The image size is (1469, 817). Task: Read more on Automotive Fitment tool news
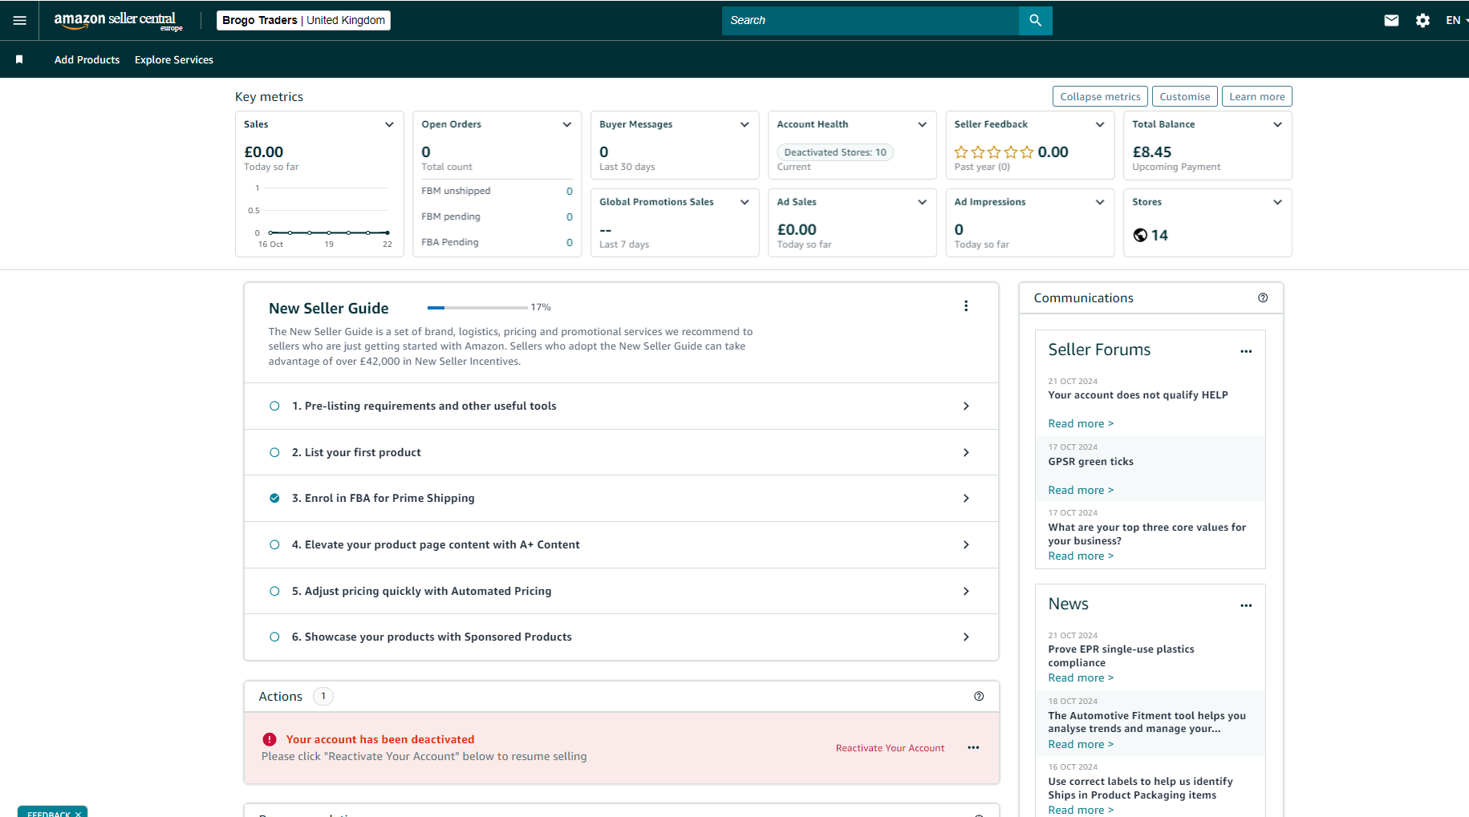coord(1081,744)
